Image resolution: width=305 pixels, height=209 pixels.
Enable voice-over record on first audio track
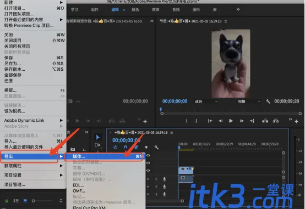point(165,179)
